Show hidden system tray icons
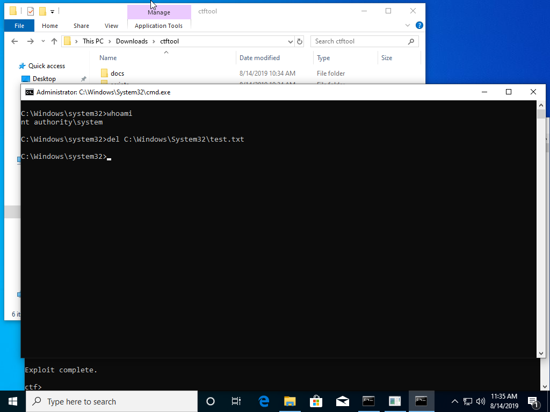 tap(454, 401)
